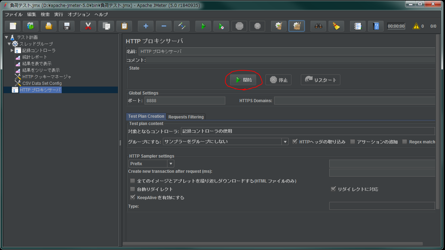Open the Function Helper dialog icon

coord(357,26)
